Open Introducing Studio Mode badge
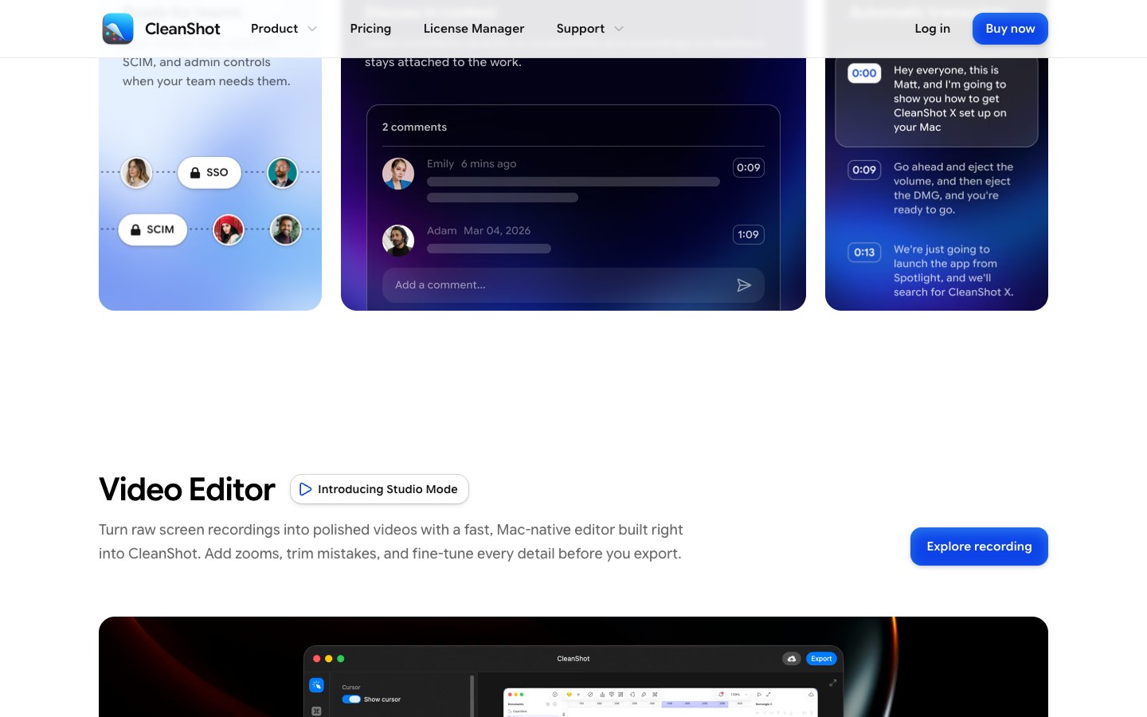 click(379, 489)
